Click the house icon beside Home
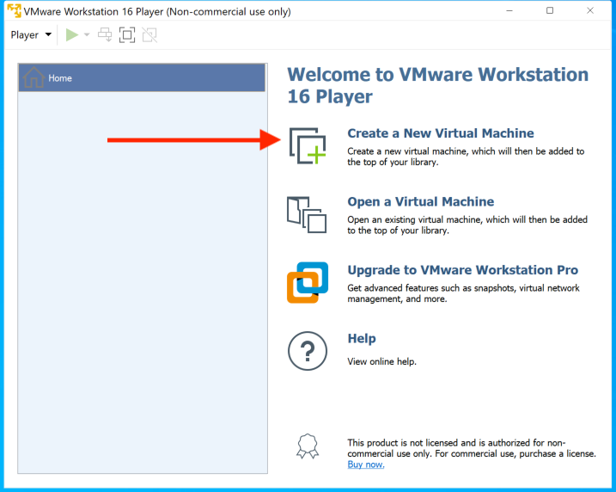Image resolution: width=616 pixels, height=492 pixels. tap(34, 78)
